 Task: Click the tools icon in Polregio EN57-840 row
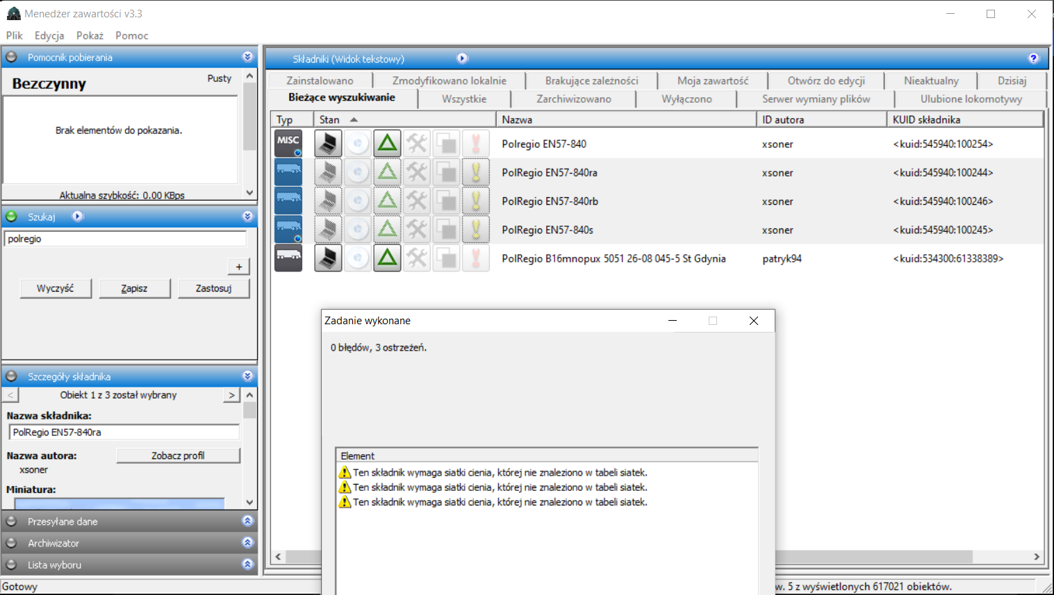point(417,144)
